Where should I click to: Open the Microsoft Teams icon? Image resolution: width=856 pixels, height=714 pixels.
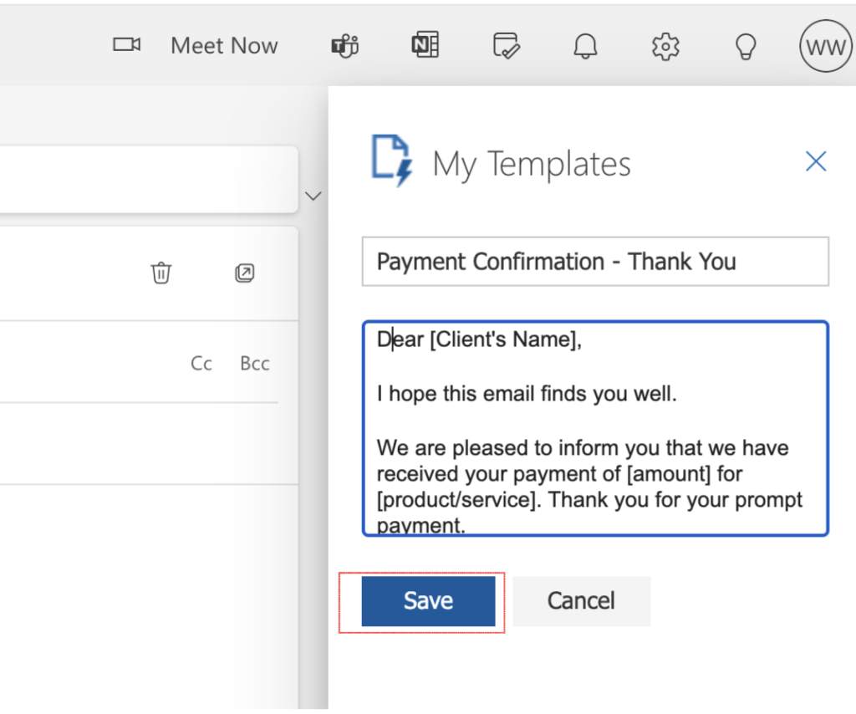pos(344,46)
